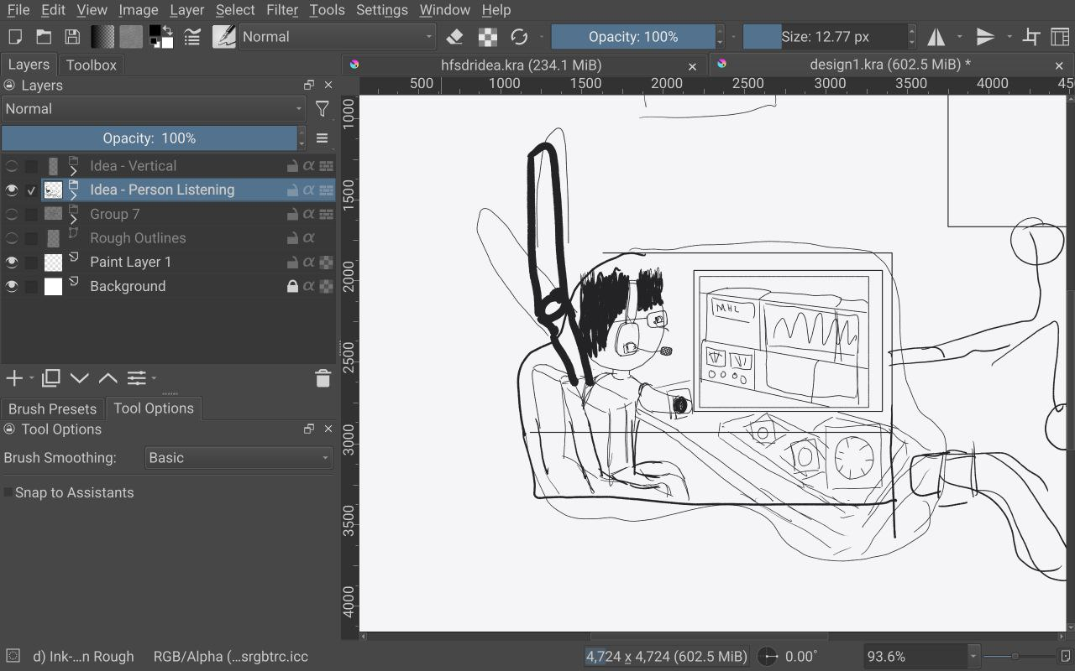Open the layer filter funnel
The image size is (1075, 671).
322,109
